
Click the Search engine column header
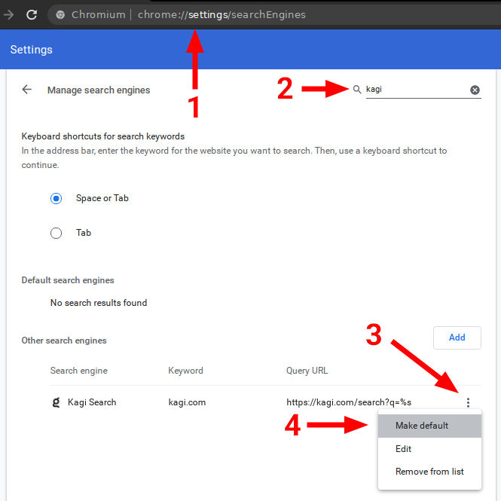pos(79,371)
